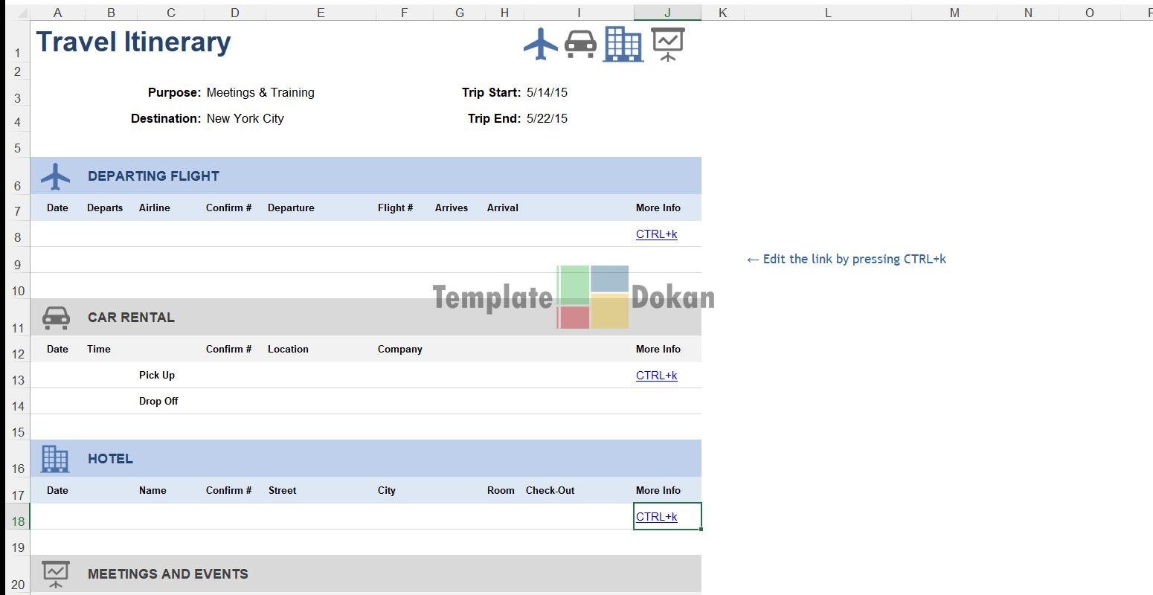Open the CTRL+k link in Hotel row

pos(656,517)
